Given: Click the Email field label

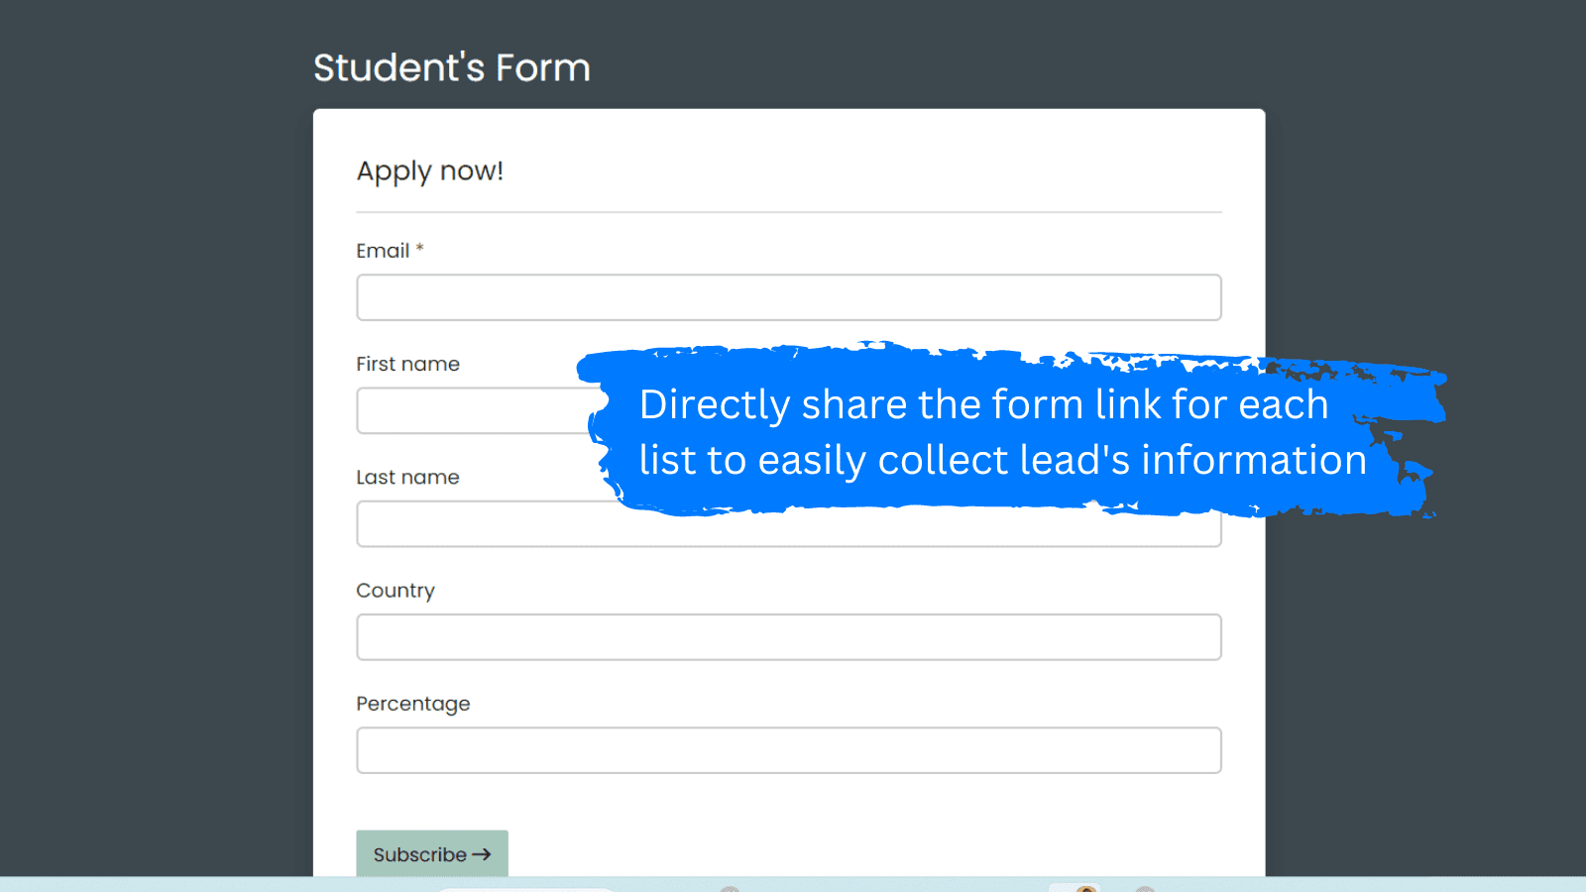Looking at the screenshot, I should point(383,251).
